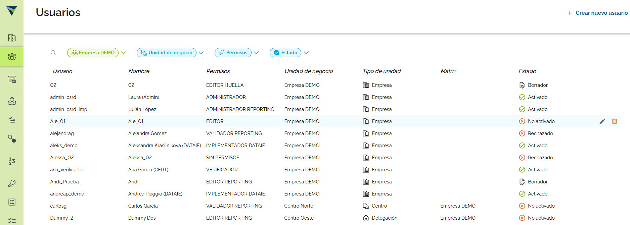
Task: Sort by the Usuario column header
Action: pos(63,71)
